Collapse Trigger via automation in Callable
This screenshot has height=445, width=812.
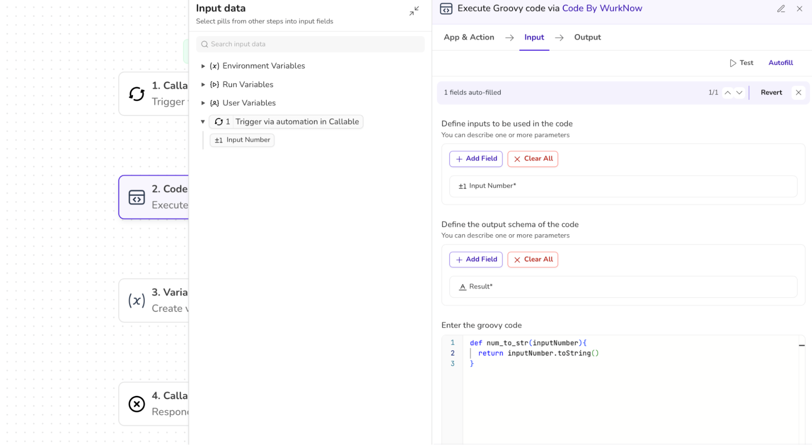[x=203, y=122]
